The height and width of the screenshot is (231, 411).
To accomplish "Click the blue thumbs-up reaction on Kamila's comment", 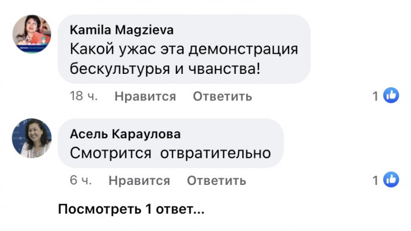I will [x=392, y=96].
